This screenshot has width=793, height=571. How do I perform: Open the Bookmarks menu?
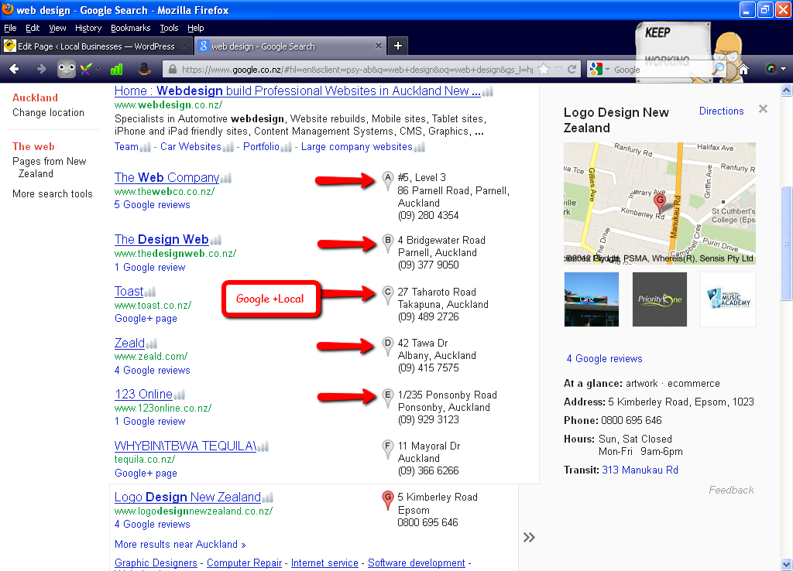pos(130,28)
